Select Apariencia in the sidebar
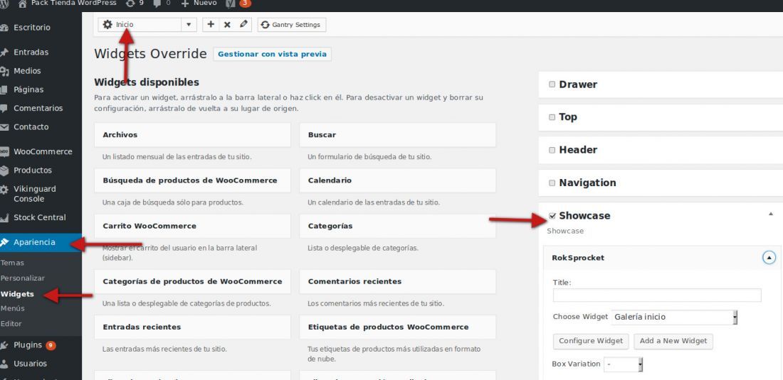783x380 pixels. (x=34, y=242)
